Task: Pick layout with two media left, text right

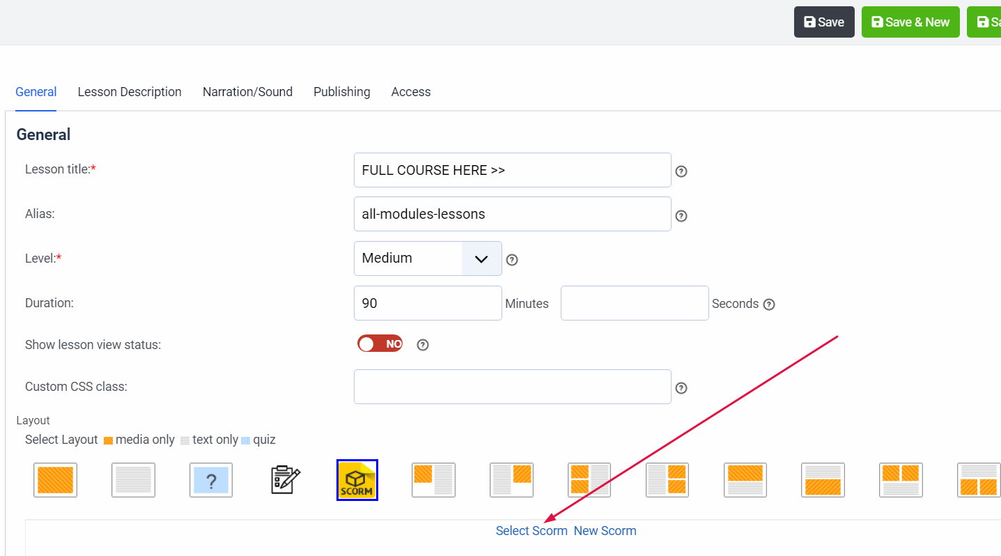Action: click(x=589, y=480)
